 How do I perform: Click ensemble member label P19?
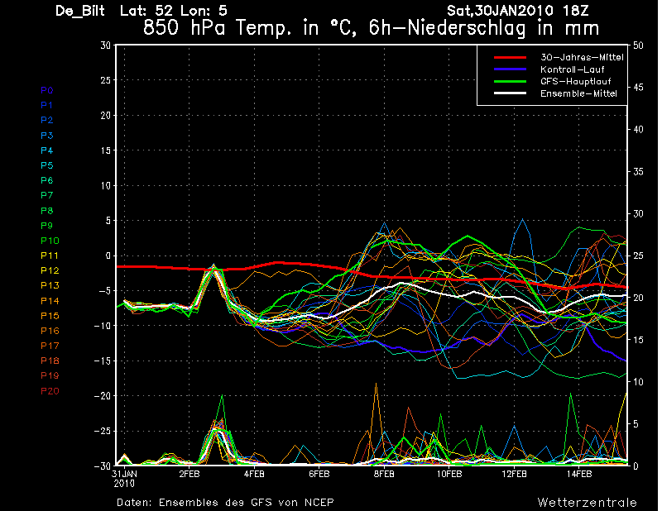tap(50, 375)
